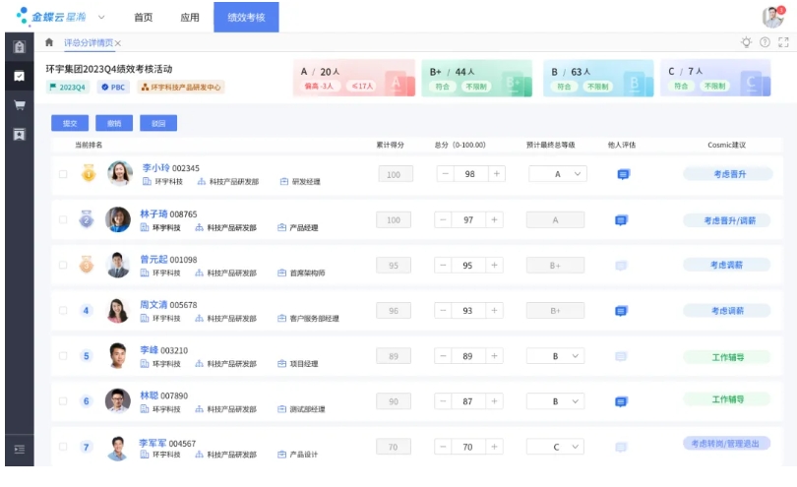View peer comments for 林子琦
Image resolution: width=797 pixels, height=487 pixels.
(x=621, y=220)
